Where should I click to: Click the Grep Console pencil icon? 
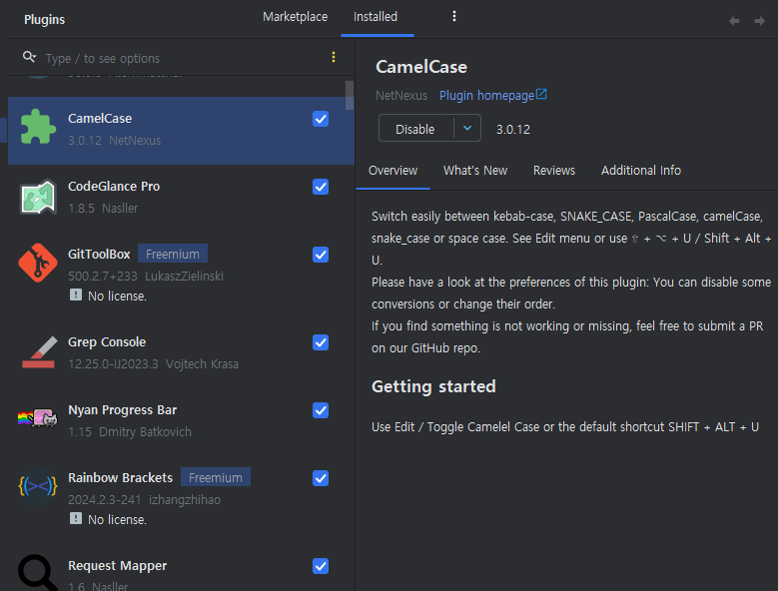point(39,352)
